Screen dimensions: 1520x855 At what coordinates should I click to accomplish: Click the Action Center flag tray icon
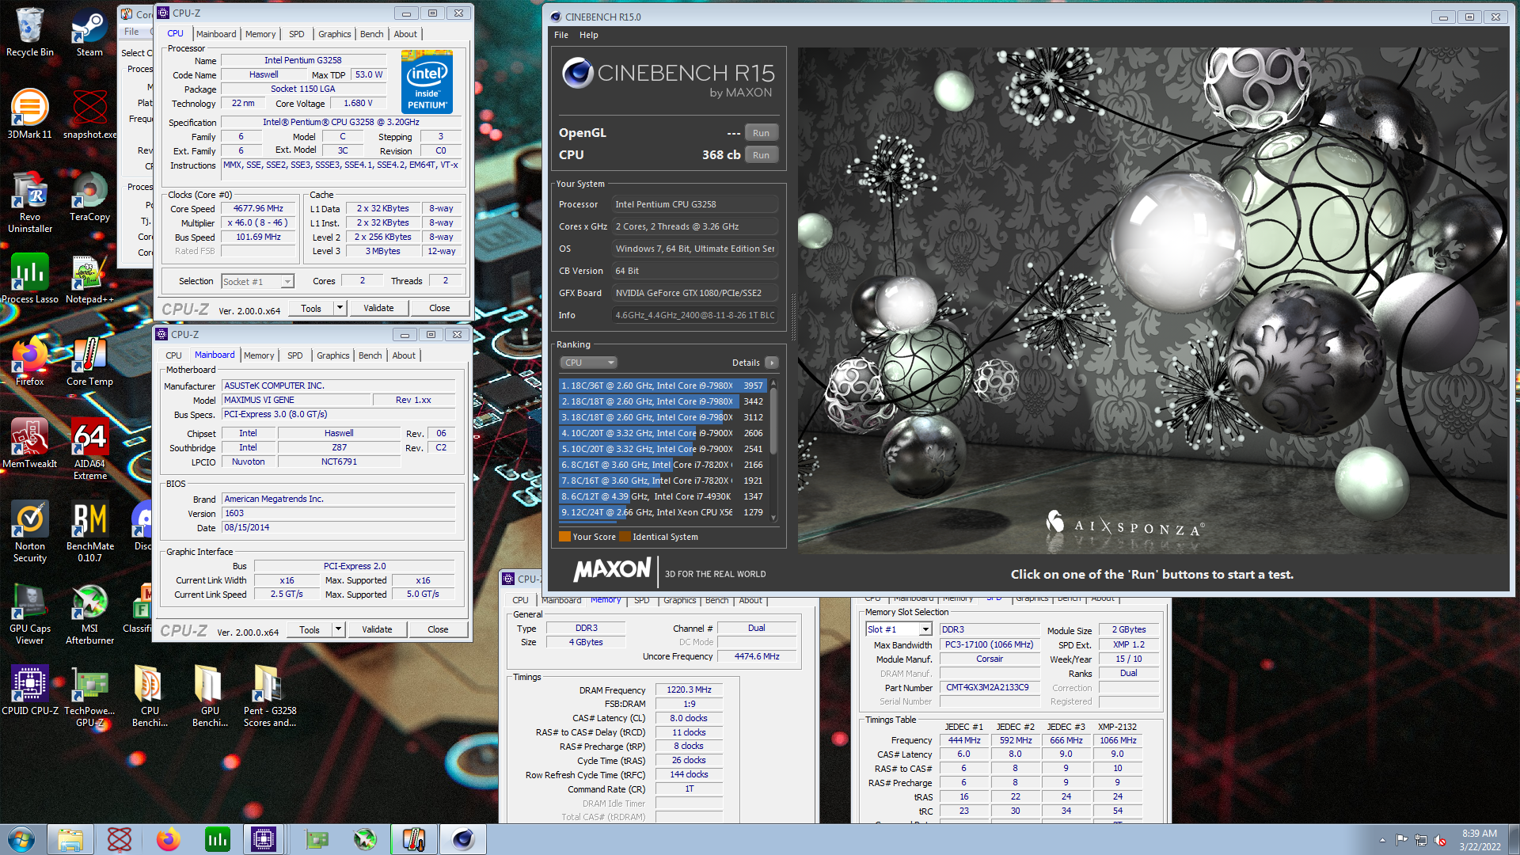click(x=1401, y=840)
